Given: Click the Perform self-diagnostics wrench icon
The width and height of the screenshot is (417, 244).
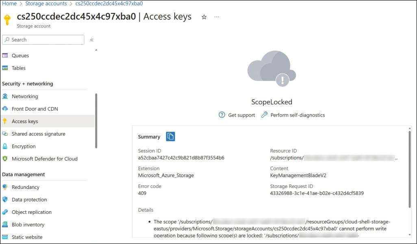Looking at the screenshot, I should [264, 115].
